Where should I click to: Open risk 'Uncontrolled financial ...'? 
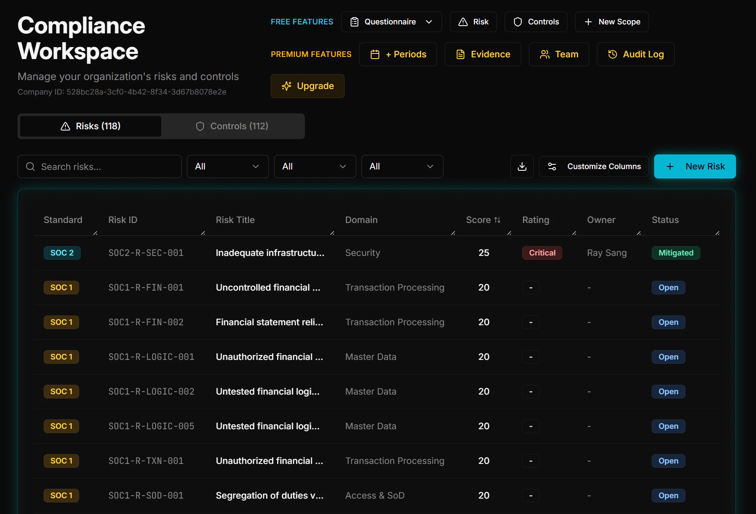click(268, 288)
